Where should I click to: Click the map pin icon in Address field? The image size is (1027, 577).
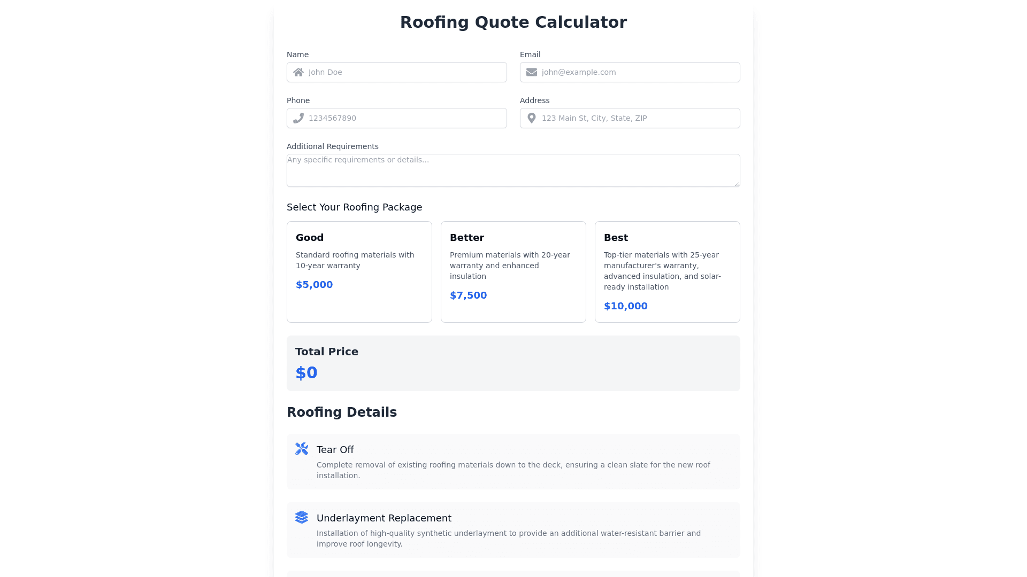(x=532, y=118)
